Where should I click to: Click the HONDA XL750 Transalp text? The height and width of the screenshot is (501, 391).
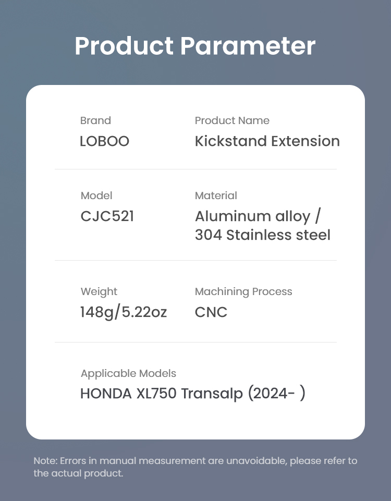pyautogui.click(x=162, y=394)
